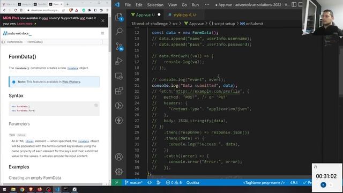Click the browser back button
The image size is (343, 193).
tap(4, 10)
